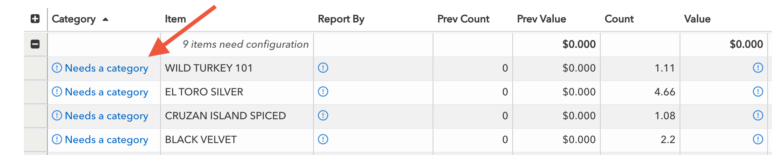Sort by Item column header
The width and height of the screenshot is (772, 155).
tap(175, 19)
